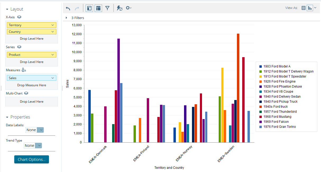Screen dimensions: 321x172
Task: Toggle the available fields panel button
Action: [89, 8]
